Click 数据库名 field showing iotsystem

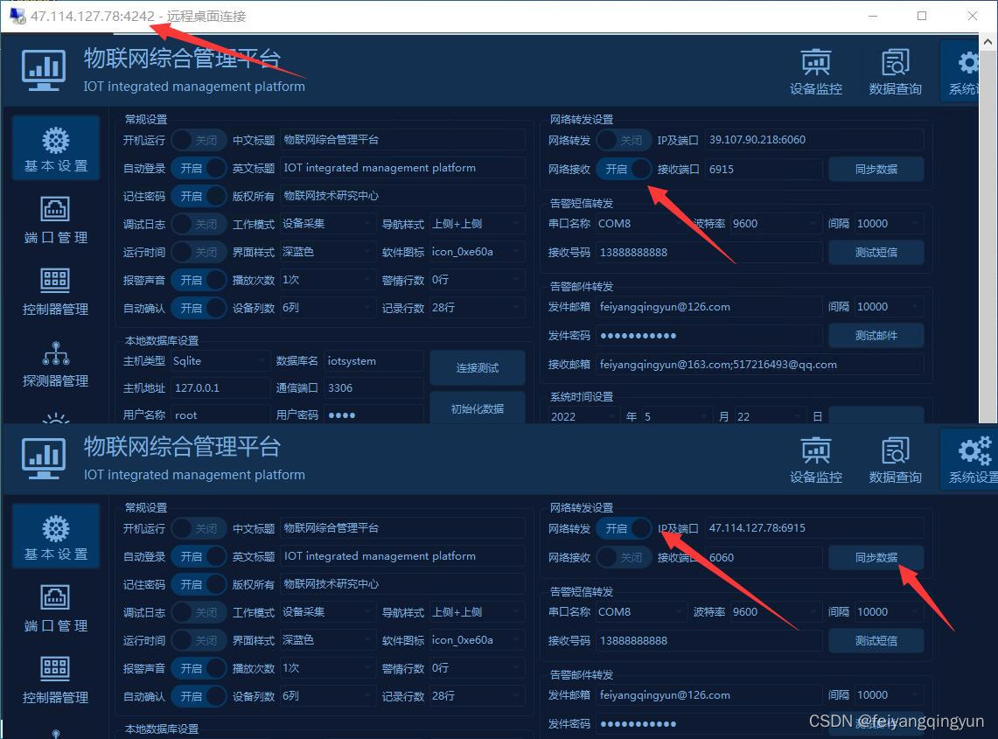point(373,361)
